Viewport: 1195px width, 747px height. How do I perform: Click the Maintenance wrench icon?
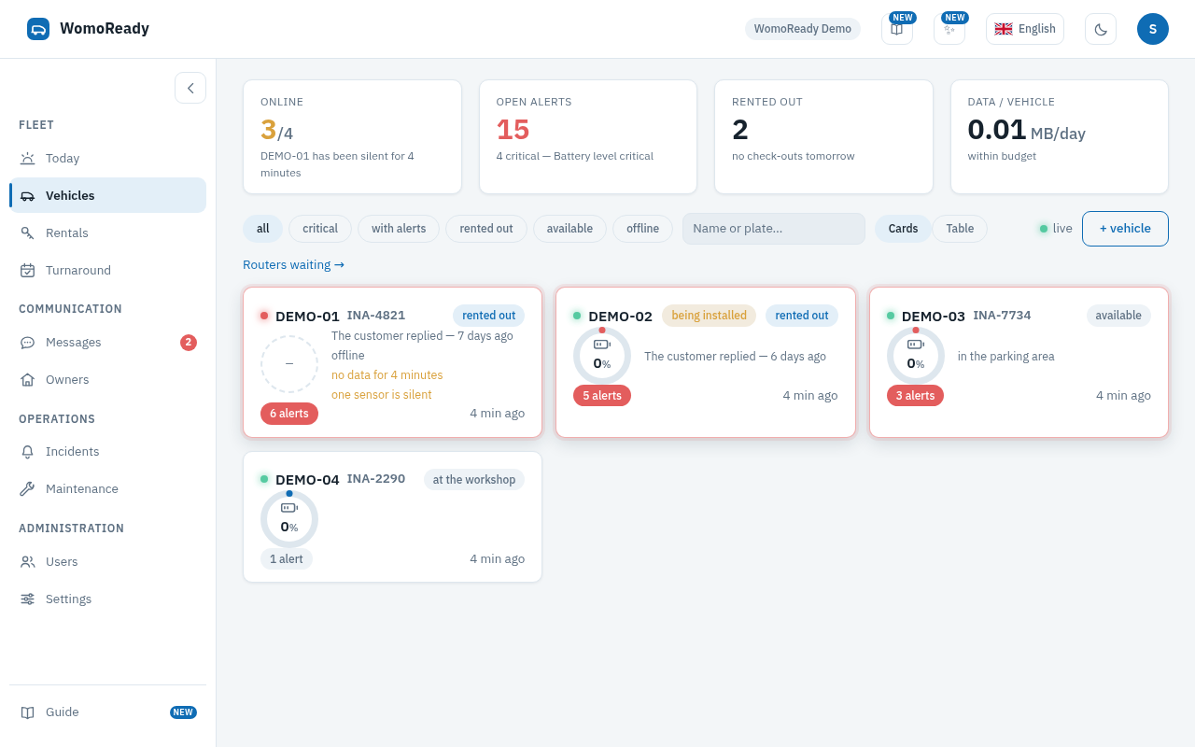[27, 489]
